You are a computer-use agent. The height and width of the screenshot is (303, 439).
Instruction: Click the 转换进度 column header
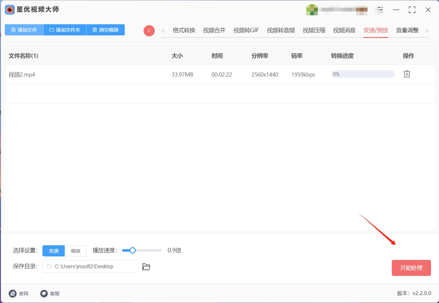coord(342,56)
